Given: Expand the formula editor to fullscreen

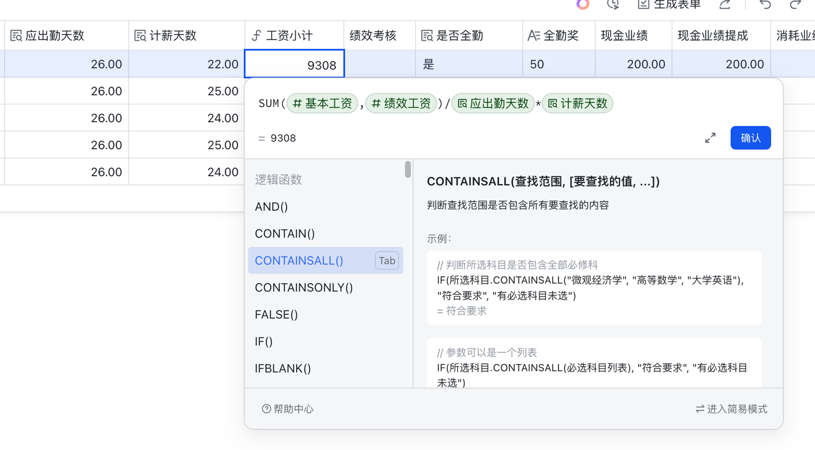Looking at the screenshot, I should [x=710, y=137].
